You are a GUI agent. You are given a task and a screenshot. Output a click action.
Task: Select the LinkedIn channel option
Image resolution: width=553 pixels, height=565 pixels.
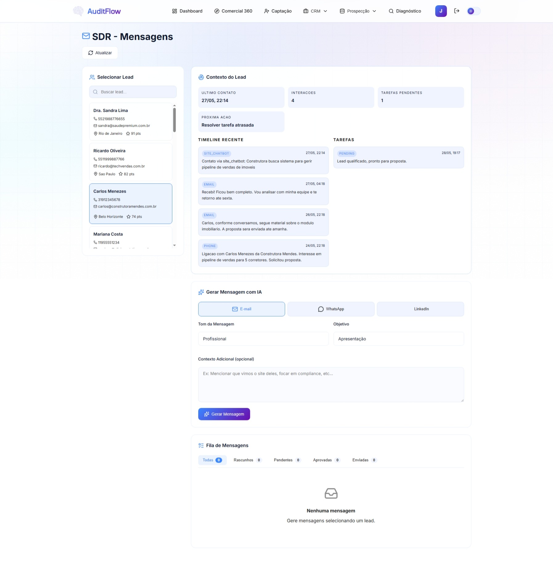[x=420, y=309]
